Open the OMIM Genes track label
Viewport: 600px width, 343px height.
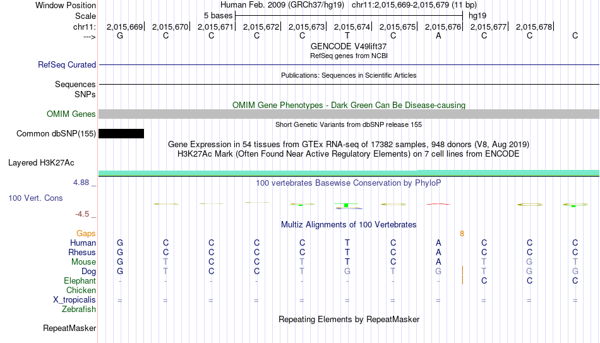click(x=71, y=114)
